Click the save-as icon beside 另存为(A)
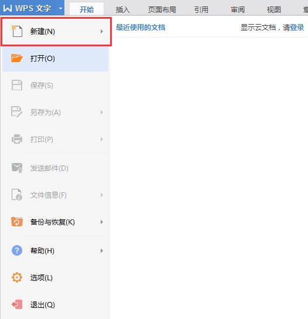Screen dimensions: 308x319 [16, 111]
